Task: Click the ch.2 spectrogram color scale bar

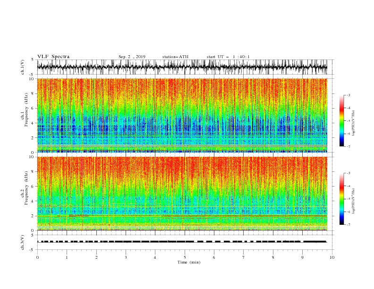Action: tap(341, 199)
